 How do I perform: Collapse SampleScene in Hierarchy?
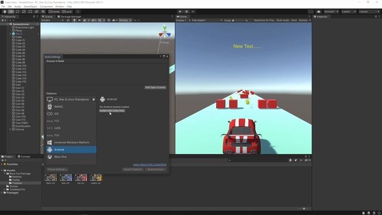(8, 24)
